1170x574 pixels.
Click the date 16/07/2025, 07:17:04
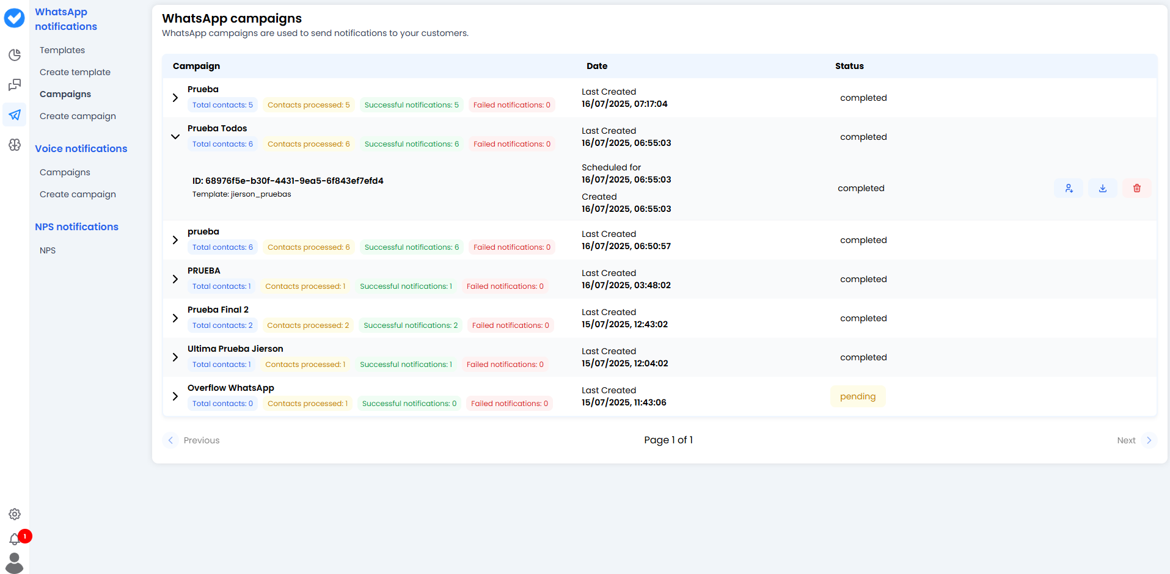[624, 104]
